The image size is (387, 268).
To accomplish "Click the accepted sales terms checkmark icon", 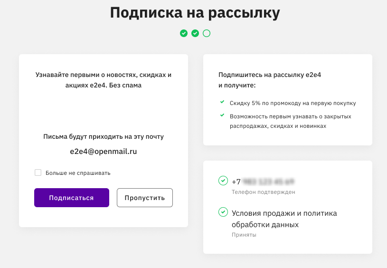I will 223,212.
